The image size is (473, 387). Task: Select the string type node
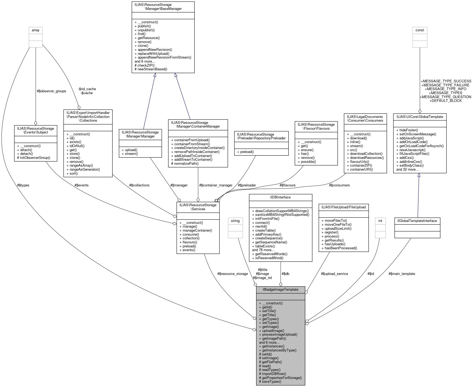point(235,228)
